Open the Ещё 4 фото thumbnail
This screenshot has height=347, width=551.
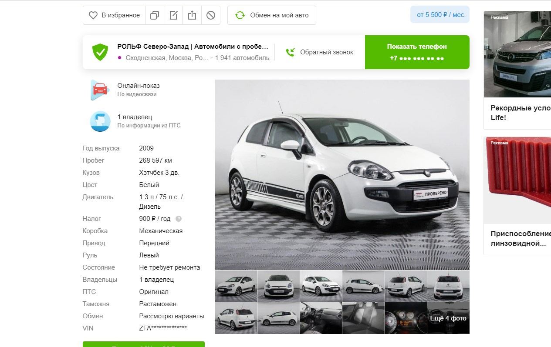click(x=448, y=318)
